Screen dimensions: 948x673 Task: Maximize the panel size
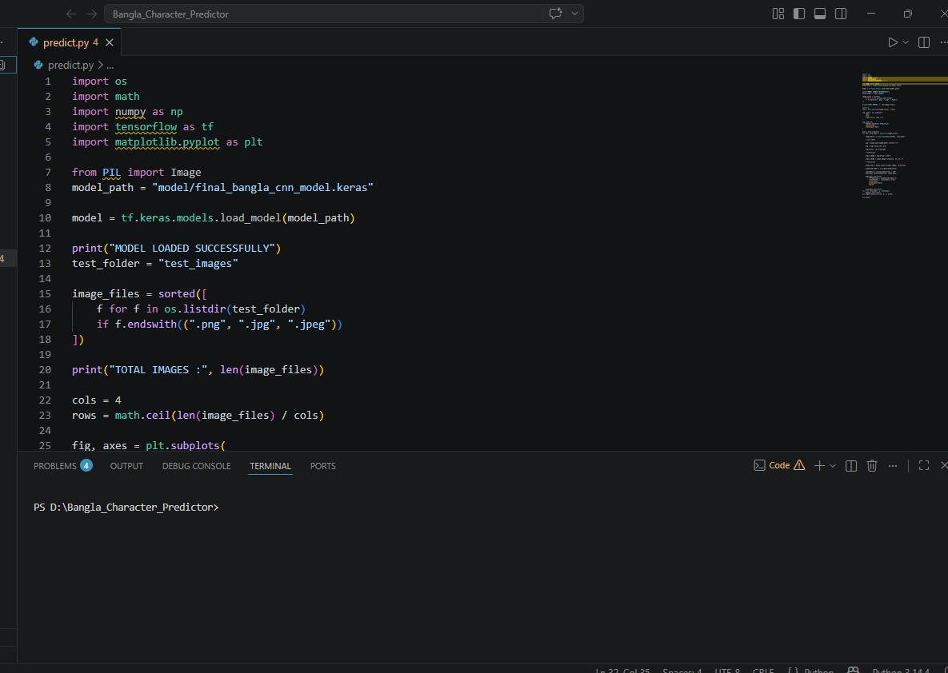coord(924,465)
